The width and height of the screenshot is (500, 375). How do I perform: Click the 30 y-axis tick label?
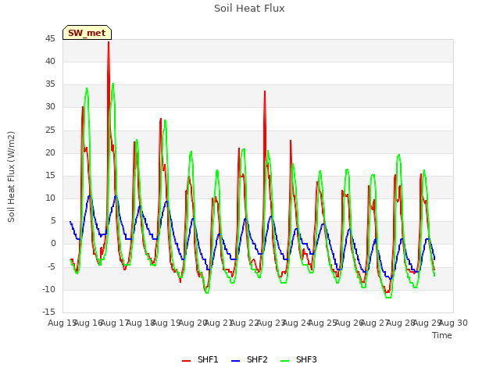50,107
